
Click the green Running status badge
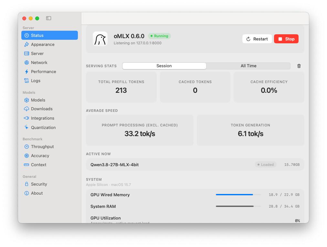(x=159, y=36)
